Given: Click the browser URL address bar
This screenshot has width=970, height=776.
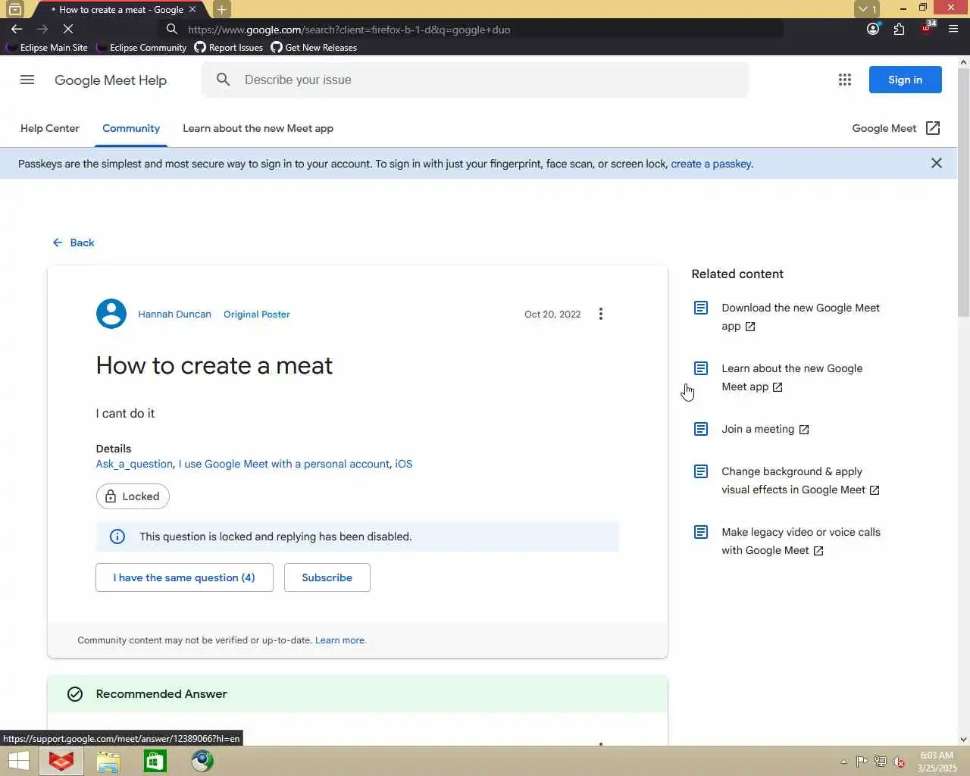Looking at the screenshot, I should (x=470, y=30).
